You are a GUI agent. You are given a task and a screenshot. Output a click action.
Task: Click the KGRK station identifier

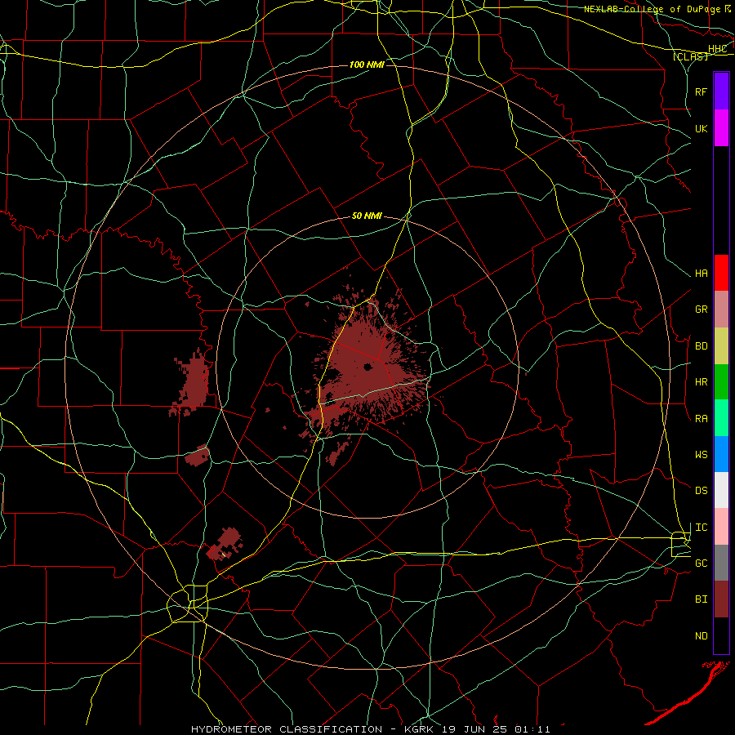(x=419, y=729)
